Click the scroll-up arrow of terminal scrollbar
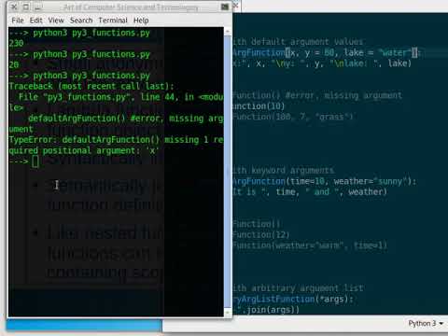Image resolution: width=448 pixels, height=336 pixels. coord(228,32)
